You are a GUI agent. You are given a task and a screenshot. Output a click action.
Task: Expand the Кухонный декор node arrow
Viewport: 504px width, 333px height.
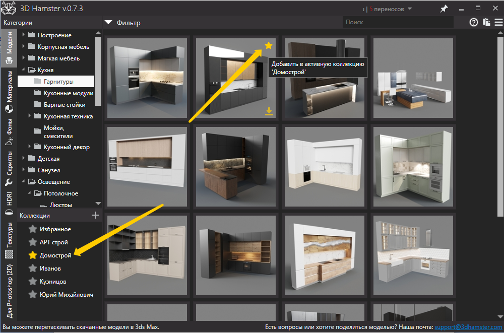pyautogui.click(x=29, y=147)
